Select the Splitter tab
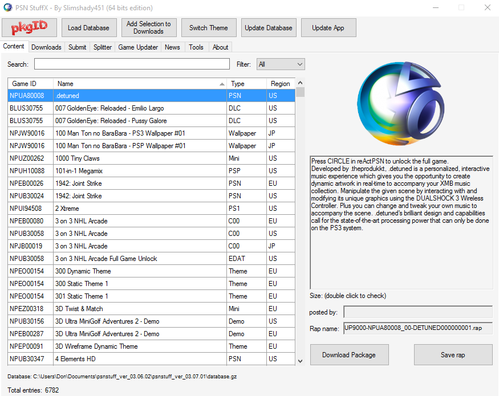499x396 pixels. (x=103, y=47)
